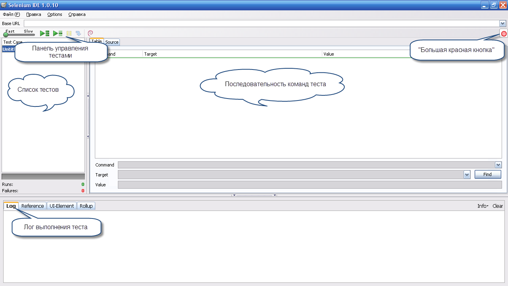Screen dimensions: 508x286
Task: Select the UI-Element tab
Action: coord(62,206)
